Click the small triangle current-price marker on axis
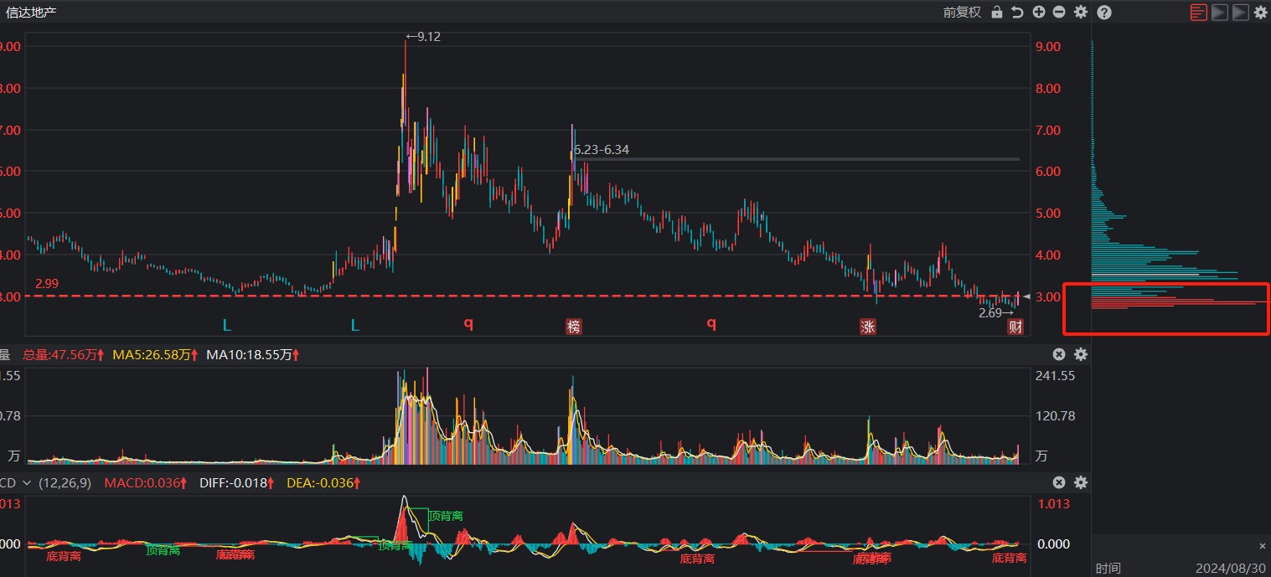This screenshot has height=577, width=1271. pyautogui.click(x=1026, y=296)
